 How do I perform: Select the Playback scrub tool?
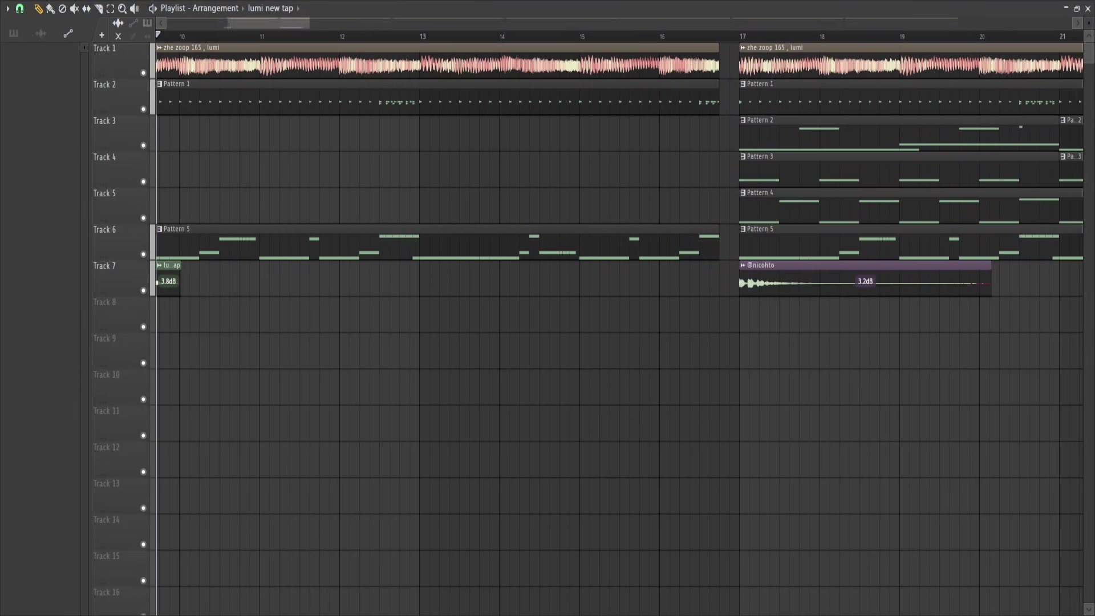pyautogui.click(x=134, y=9)
